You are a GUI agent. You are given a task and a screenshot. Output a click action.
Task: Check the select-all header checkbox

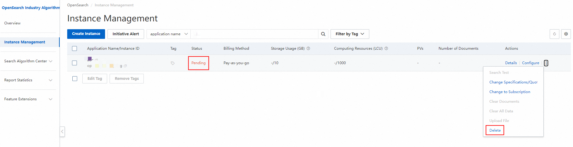click(74, 48)
